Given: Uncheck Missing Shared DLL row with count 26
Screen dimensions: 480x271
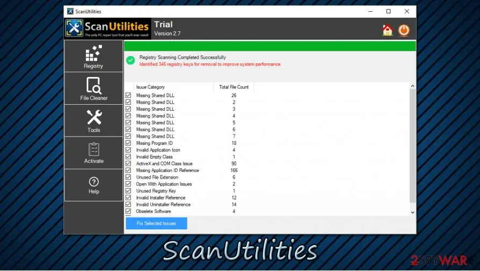Looking at the screenshot, I should 128,95.
